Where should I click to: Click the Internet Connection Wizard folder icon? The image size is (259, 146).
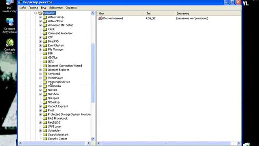[45, 66]
